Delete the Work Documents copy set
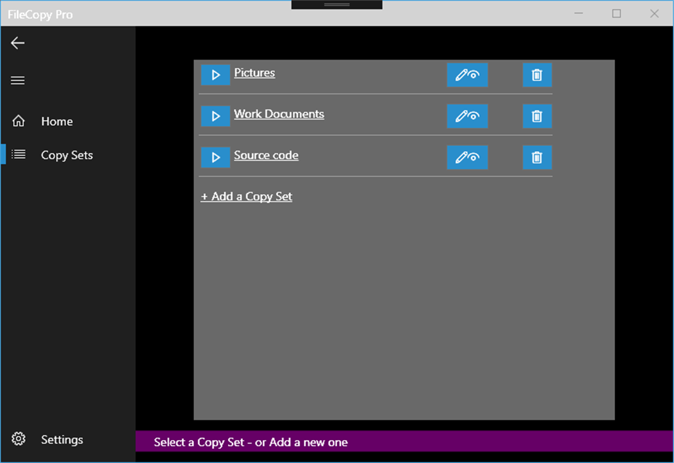674x463 pixels. 536,116
